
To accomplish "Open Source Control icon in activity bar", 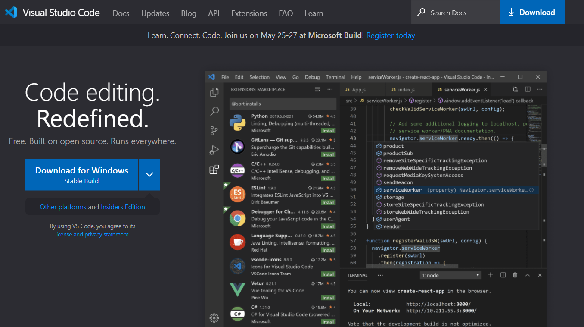I will coord(214,131).
